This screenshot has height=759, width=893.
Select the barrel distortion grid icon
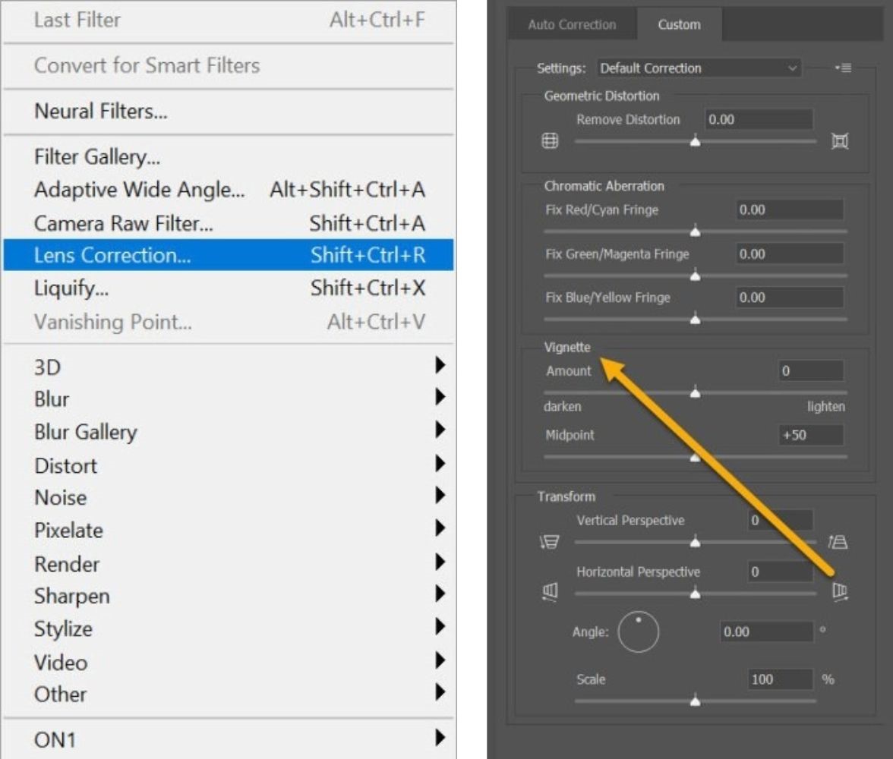[549, 141]
